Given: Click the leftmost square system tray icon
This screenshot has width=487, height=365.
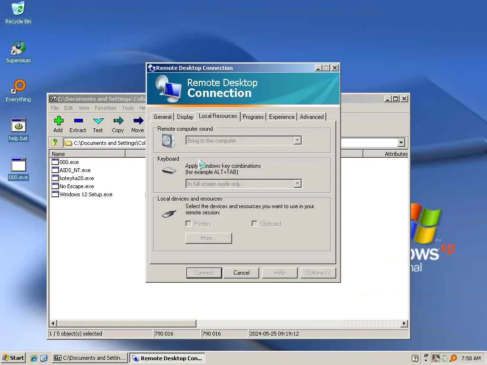Looking at the screenshot, I should [436, 358].
